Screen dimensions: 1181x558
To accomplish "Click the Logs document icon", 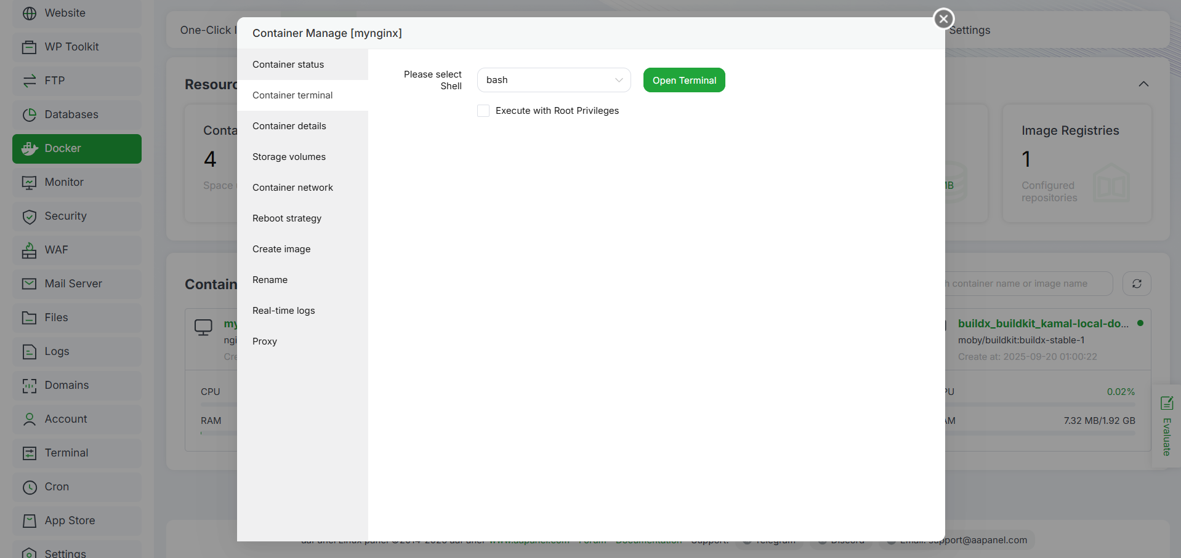I will point(29,351).
